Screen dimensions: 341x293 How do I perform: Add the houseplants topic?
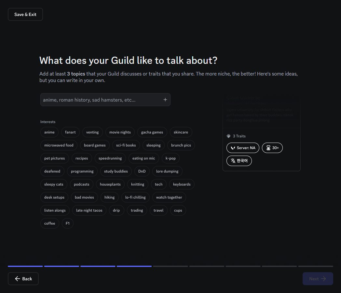[110, 184]
